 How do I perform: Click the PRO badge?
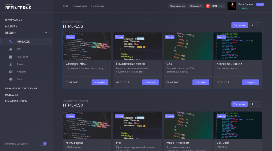[x=260, y=5]
